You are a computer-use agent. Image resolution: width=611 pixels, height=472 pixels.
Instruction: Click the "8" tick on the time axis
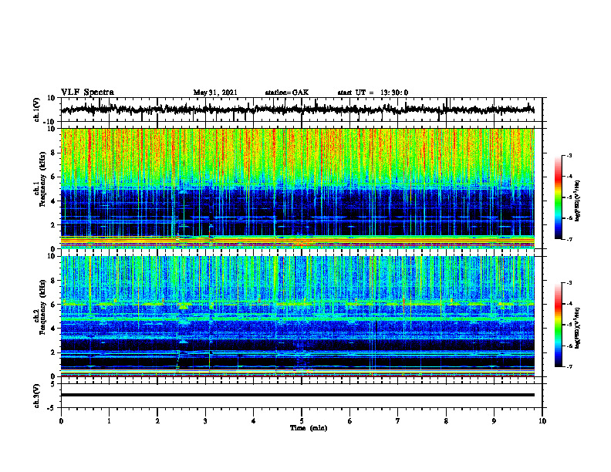(446, 421)
